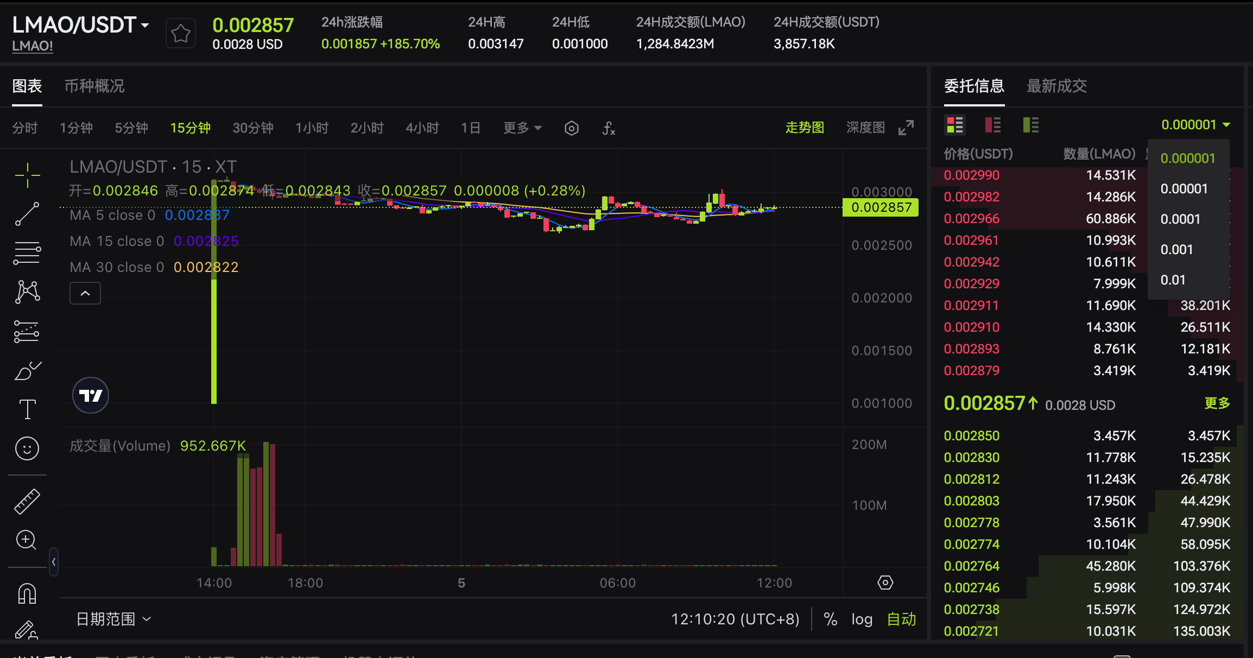Select the crosshair cursor tool
Image resolution: width=1253 pixels, height=658 pixels.
click(x=27, y=175)
